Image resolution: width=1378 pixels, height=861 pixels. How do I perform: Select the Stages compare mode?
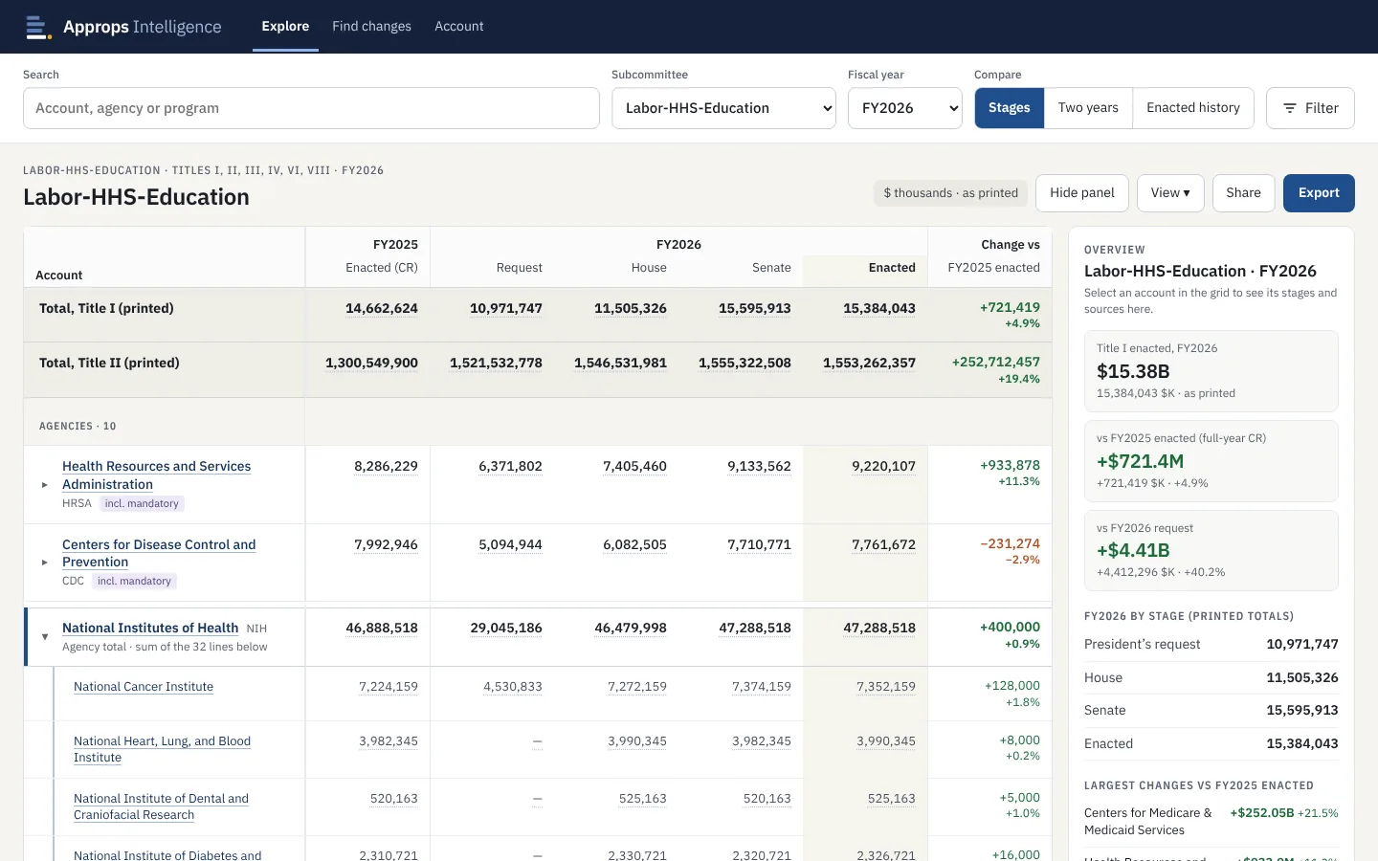tap(1010, 108)
